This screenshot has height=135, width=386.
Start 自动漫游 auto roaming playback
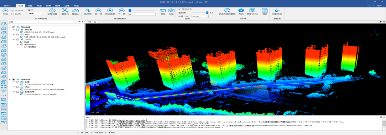[110, 11]
